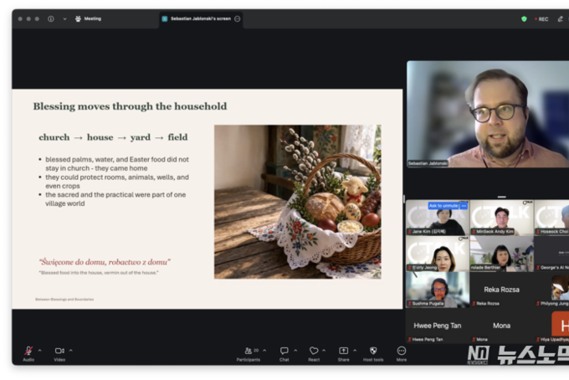Open the More options menu
The height and width of the screenshot is (380, 569).
[x=402, y=351]
